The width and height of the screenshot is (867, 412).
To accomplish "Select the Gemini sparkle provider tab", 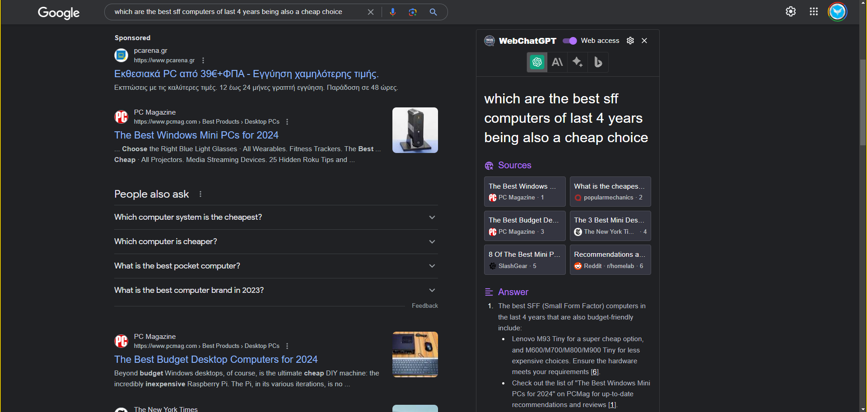I will [578, 62].
